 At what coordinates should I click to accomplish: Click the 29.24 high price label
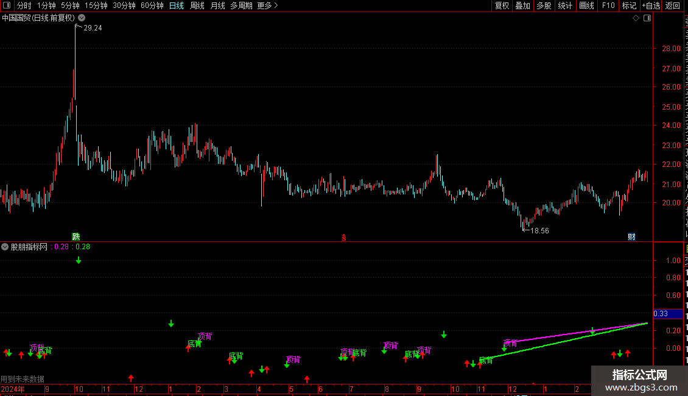tap(93, 28)
